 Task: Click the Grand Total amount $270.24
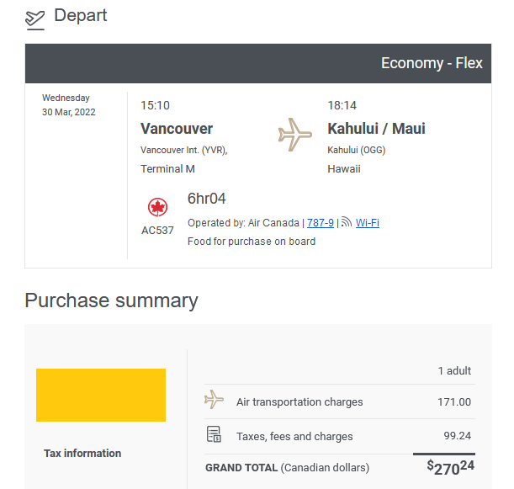(450, 467)
